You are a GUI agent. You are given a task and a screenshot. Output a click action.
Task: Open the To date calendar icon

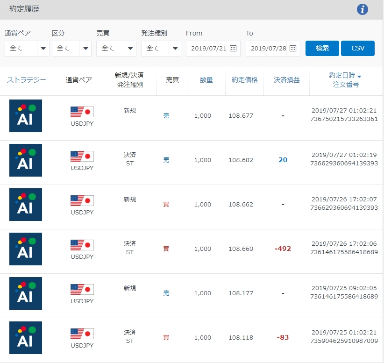293,48
